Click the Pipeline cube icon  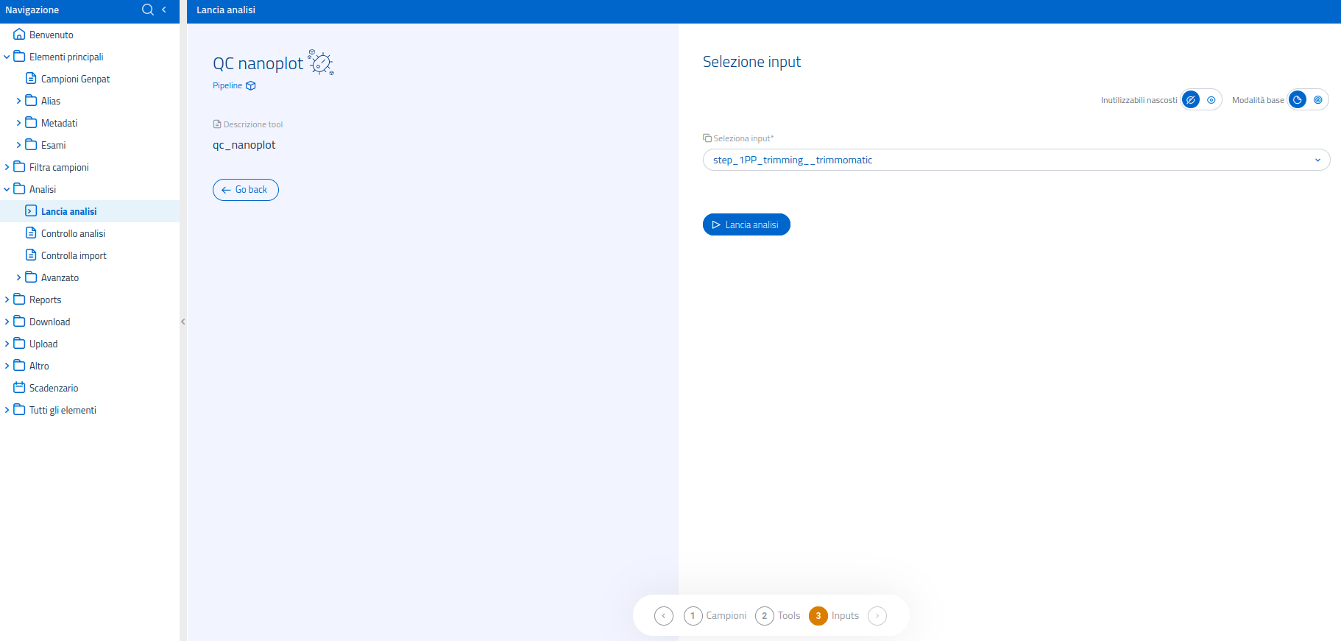(x=251, y=86)
